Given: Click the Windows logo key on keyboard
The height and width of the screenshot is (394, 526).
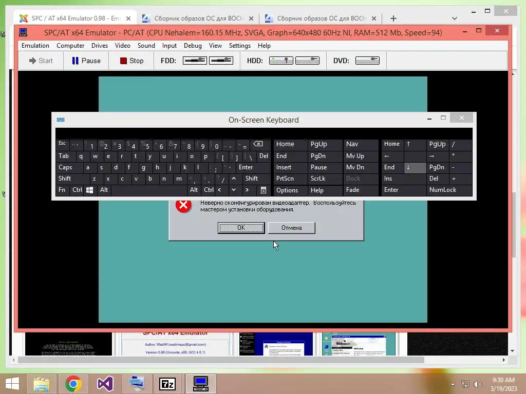Looking at the screenshot, I should [x=89, y=190].
